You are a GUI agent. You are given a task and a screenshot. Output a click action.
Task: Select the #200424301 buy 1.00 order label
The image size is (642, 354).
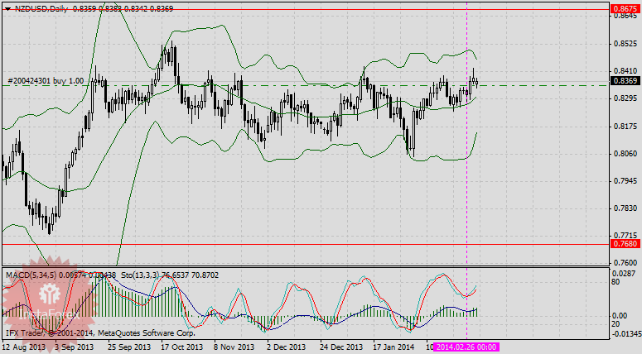pos(46,81)
